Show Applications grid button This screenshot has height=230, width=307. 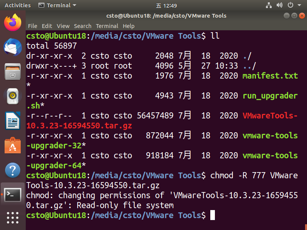[x=13, y=218]
